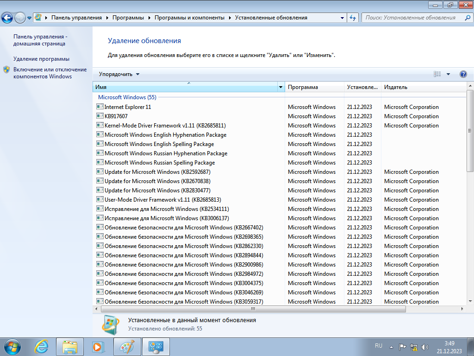
Task: Open Включение или отключение компонентов Windows
Action: click(x=50, y=73)
